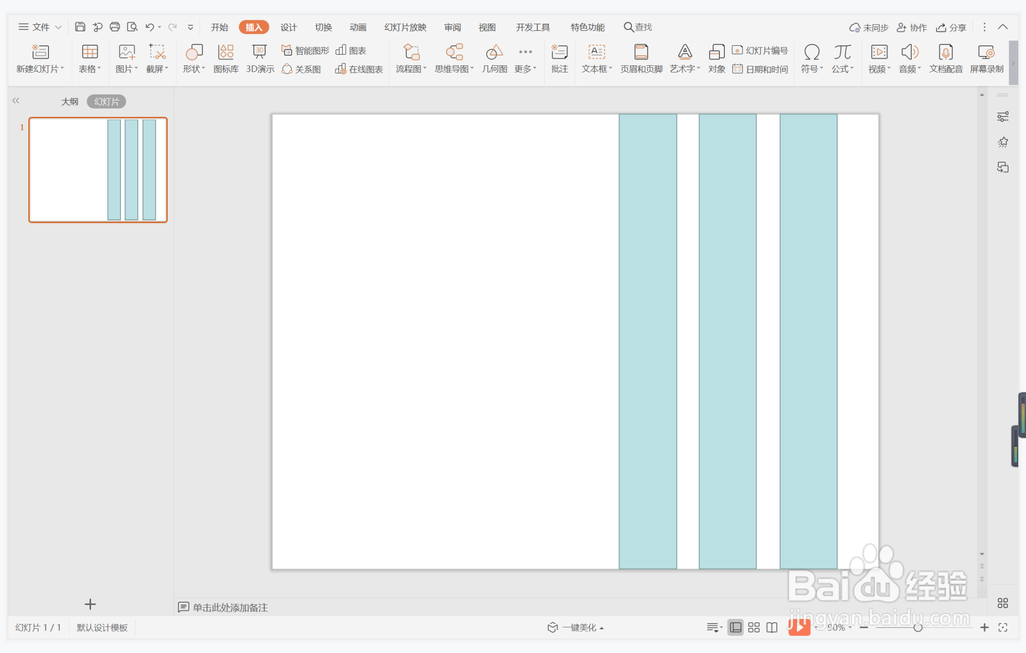Insert 对象 object from ribbon
1026x653 pixels.
point(716,58)
